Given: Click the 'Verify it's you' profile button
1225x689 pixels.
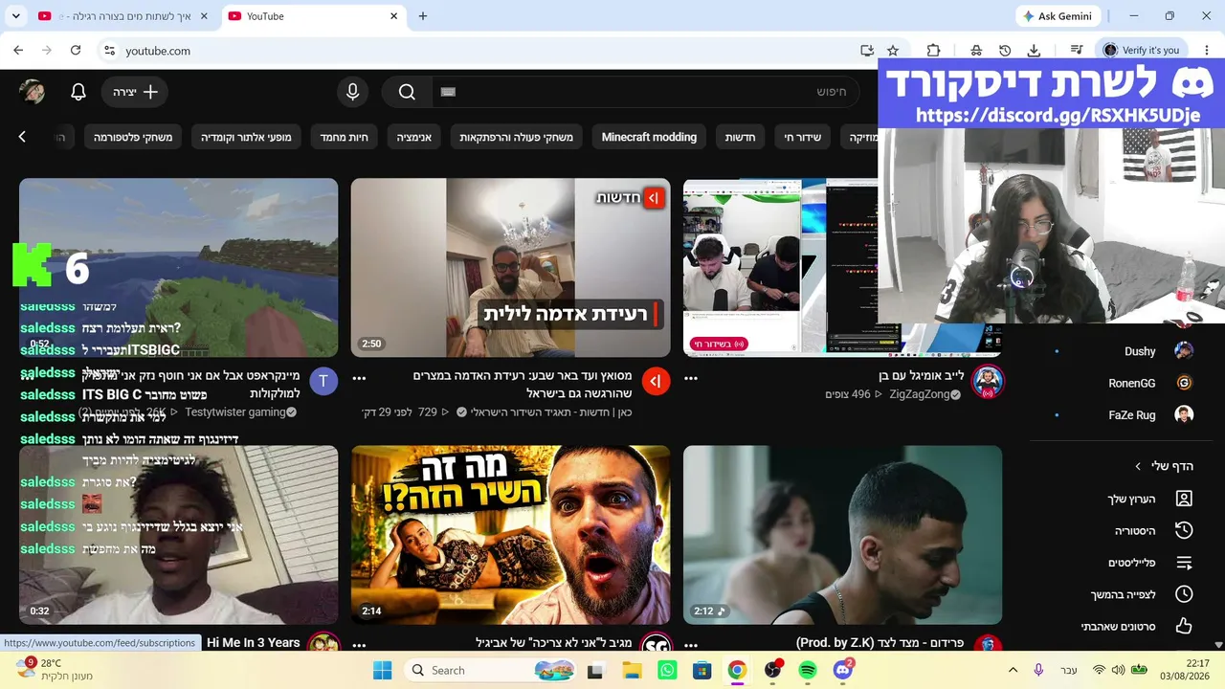Looking at the screenshot, I should 1141,51.
